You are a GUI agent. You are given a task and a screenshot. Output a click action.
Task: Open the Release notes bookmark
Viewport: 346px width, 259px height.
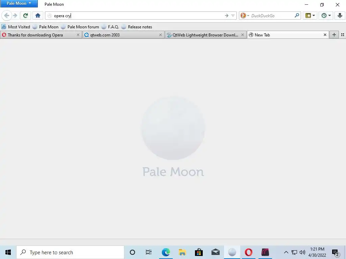tap(137, 27)
